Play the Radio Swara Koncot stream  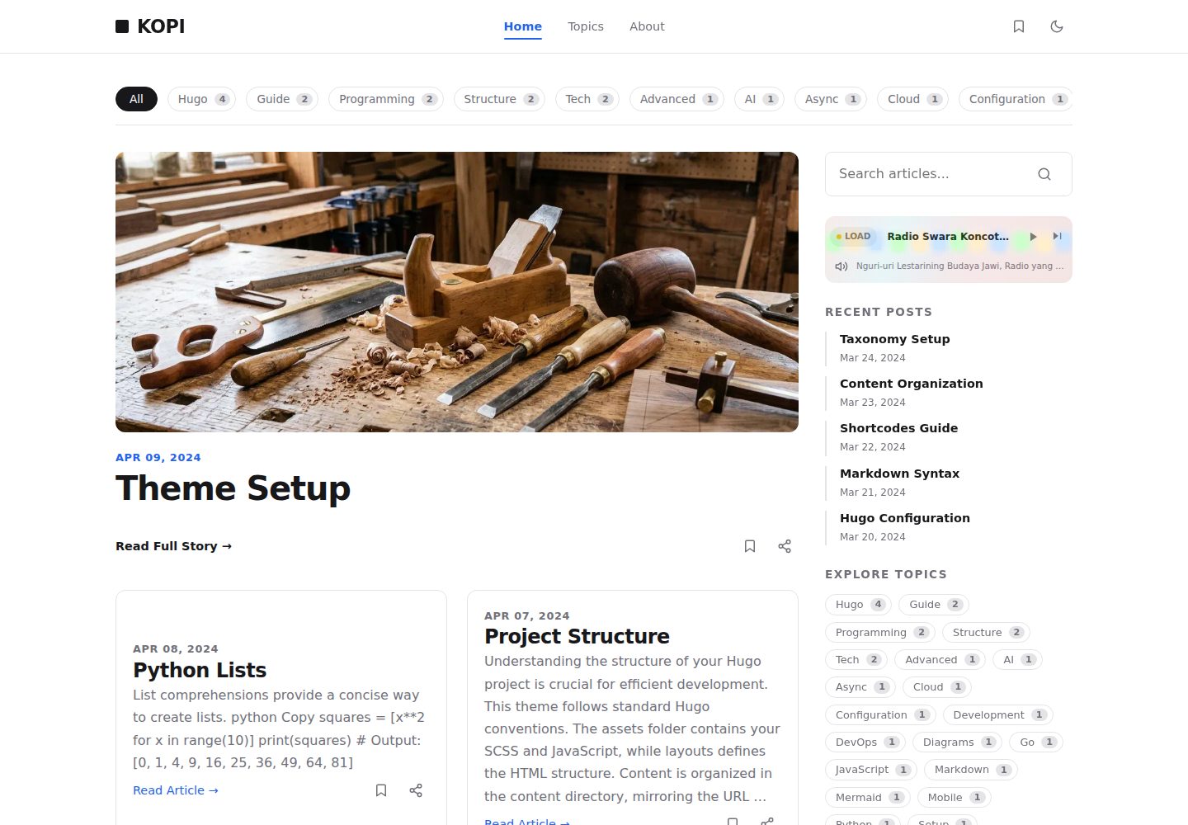pyautogui.click(x=1033, y=236)
